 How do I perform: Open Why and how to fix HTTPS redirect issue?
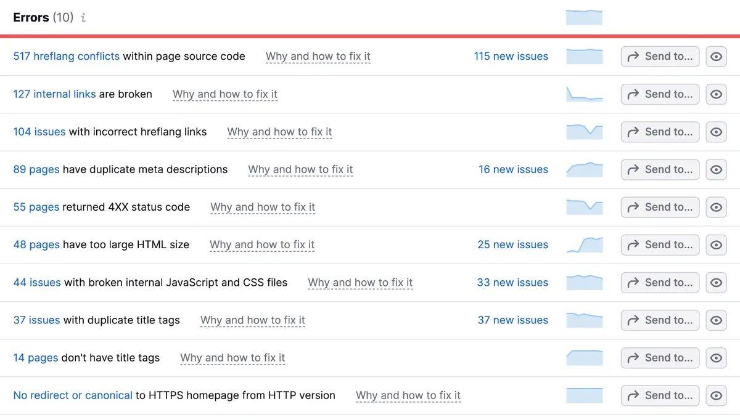pyautogui.click(x=408, y=395)
